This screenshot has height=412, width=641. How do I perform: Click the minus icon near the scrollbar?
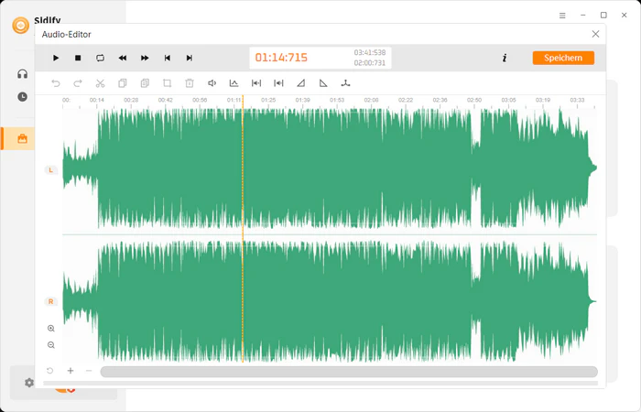pos(89,371)
